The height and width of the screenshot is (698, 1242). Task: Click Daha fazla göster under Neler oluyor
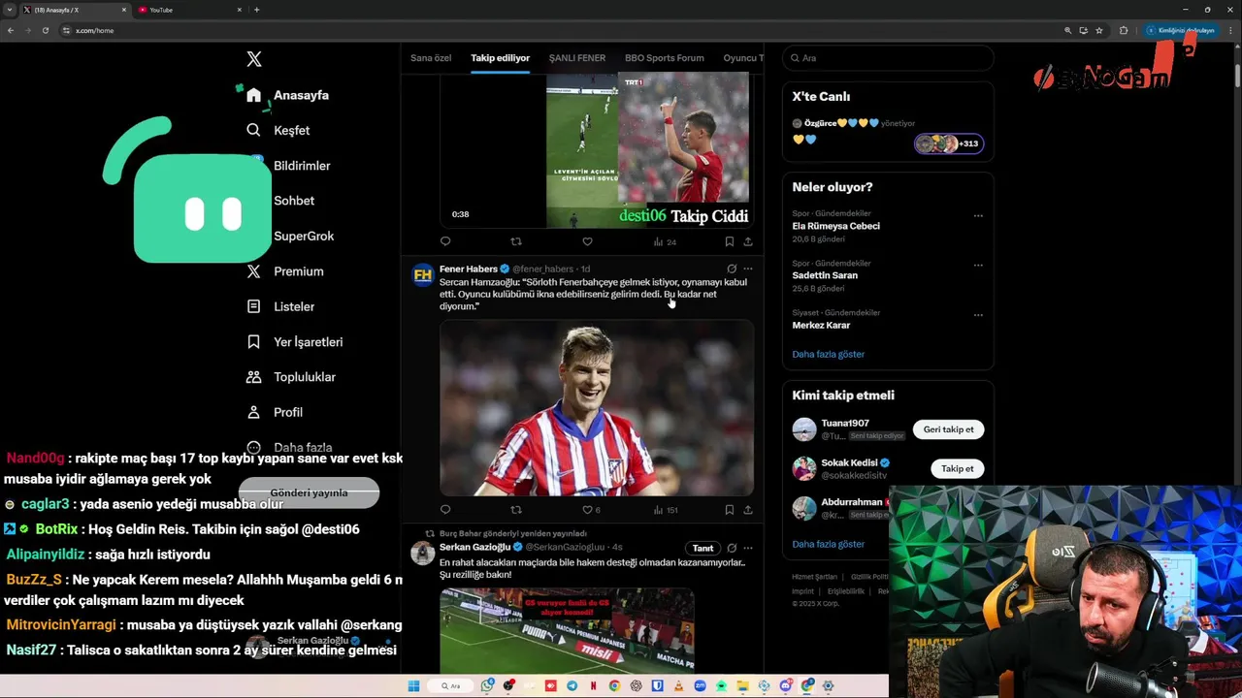tap(828, 354)
